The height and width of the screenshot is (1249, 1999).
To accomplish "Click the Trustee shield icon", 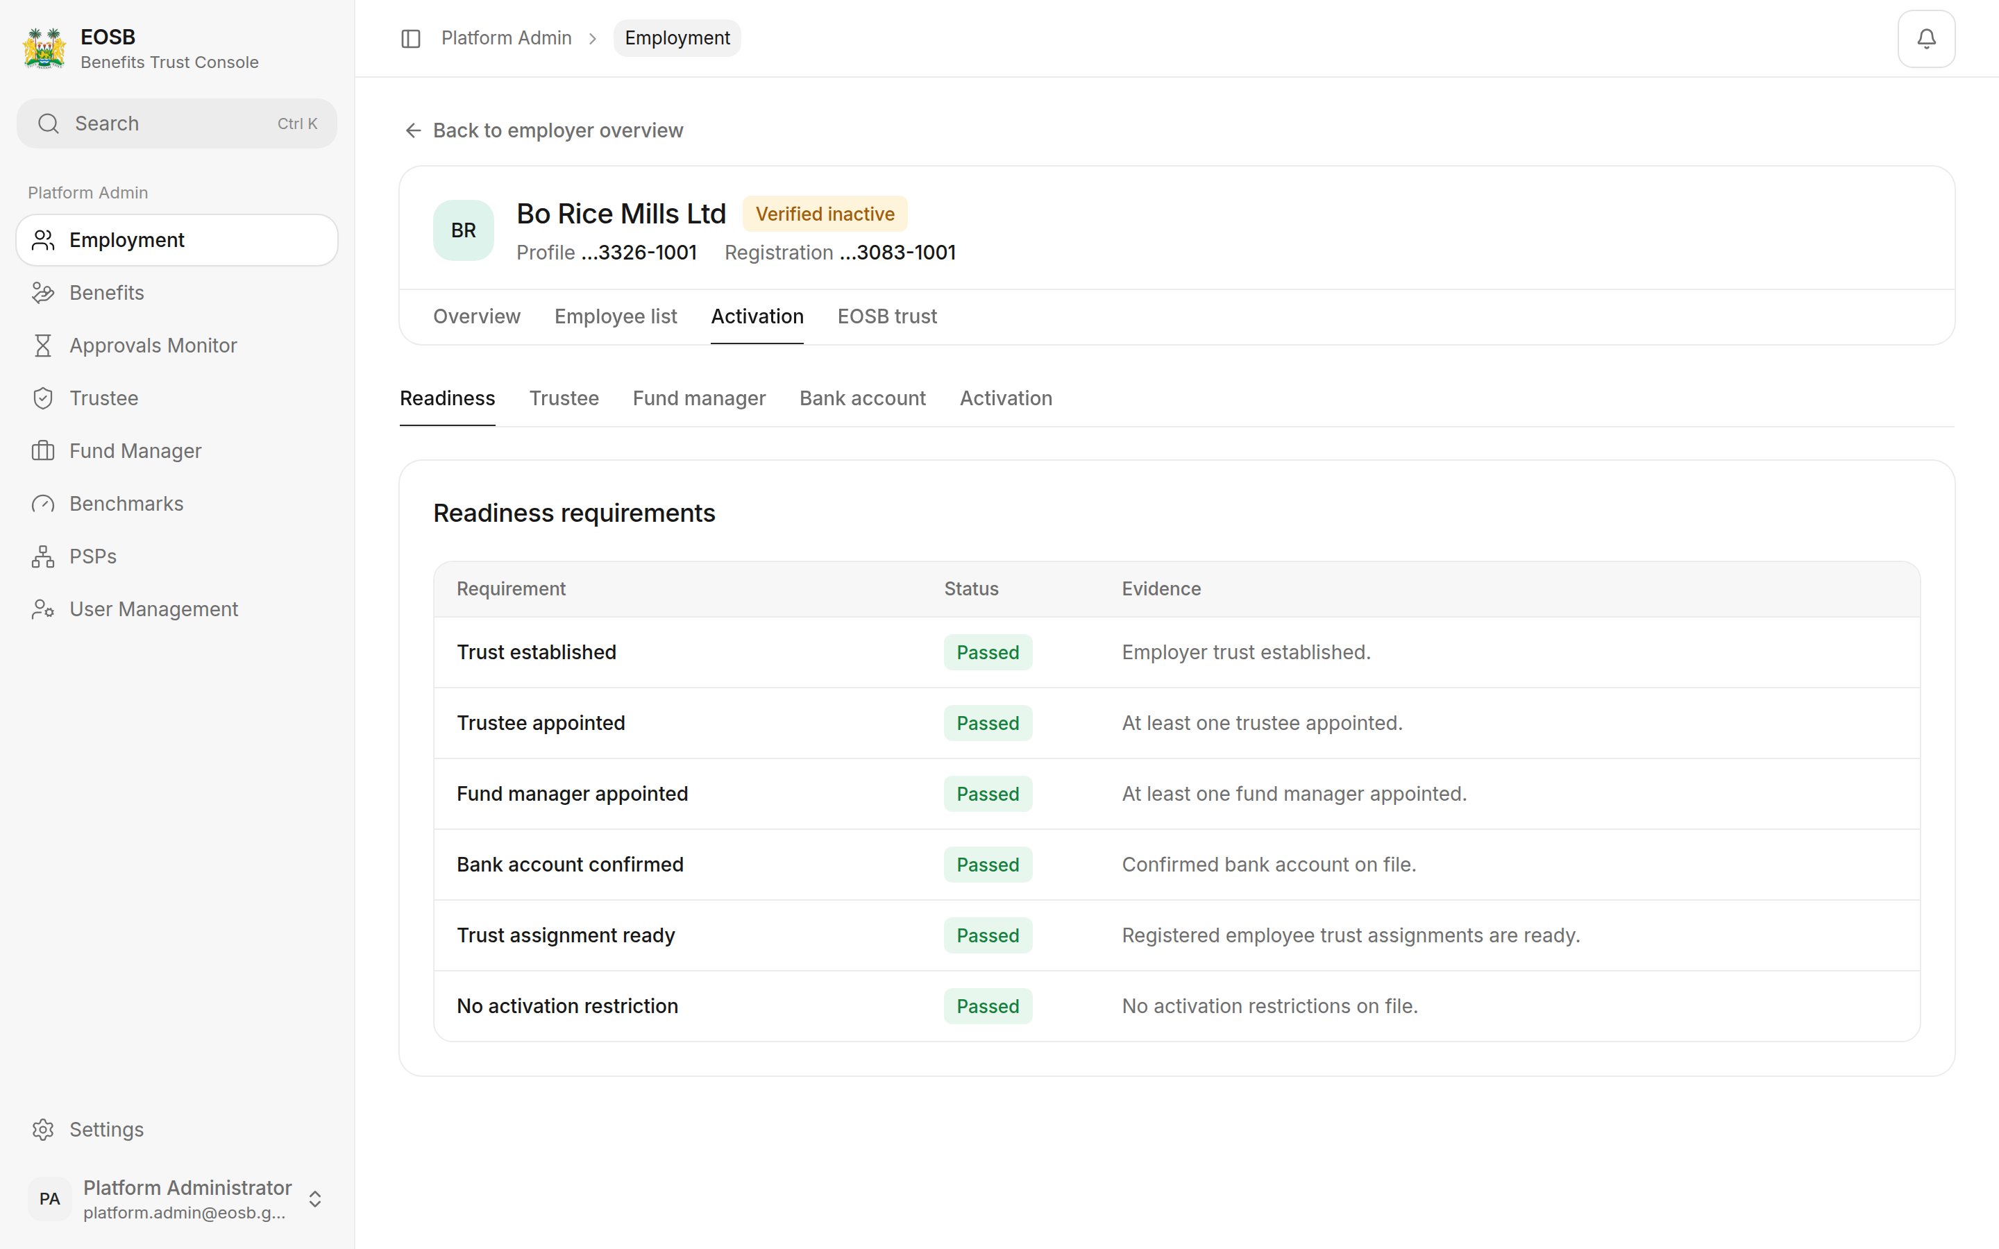I will [x=43, y=398].
